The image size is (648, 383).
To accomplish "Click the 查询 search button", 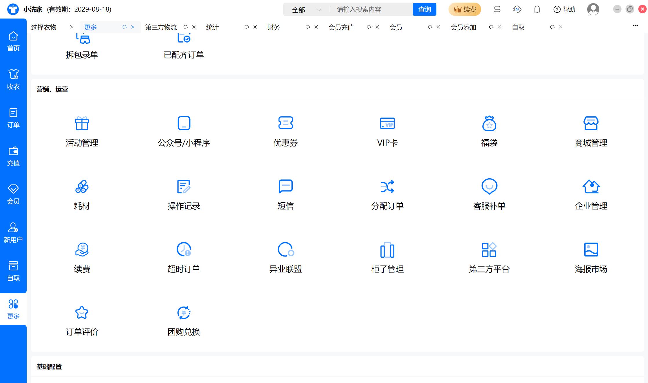I will [x=424, y=10].
